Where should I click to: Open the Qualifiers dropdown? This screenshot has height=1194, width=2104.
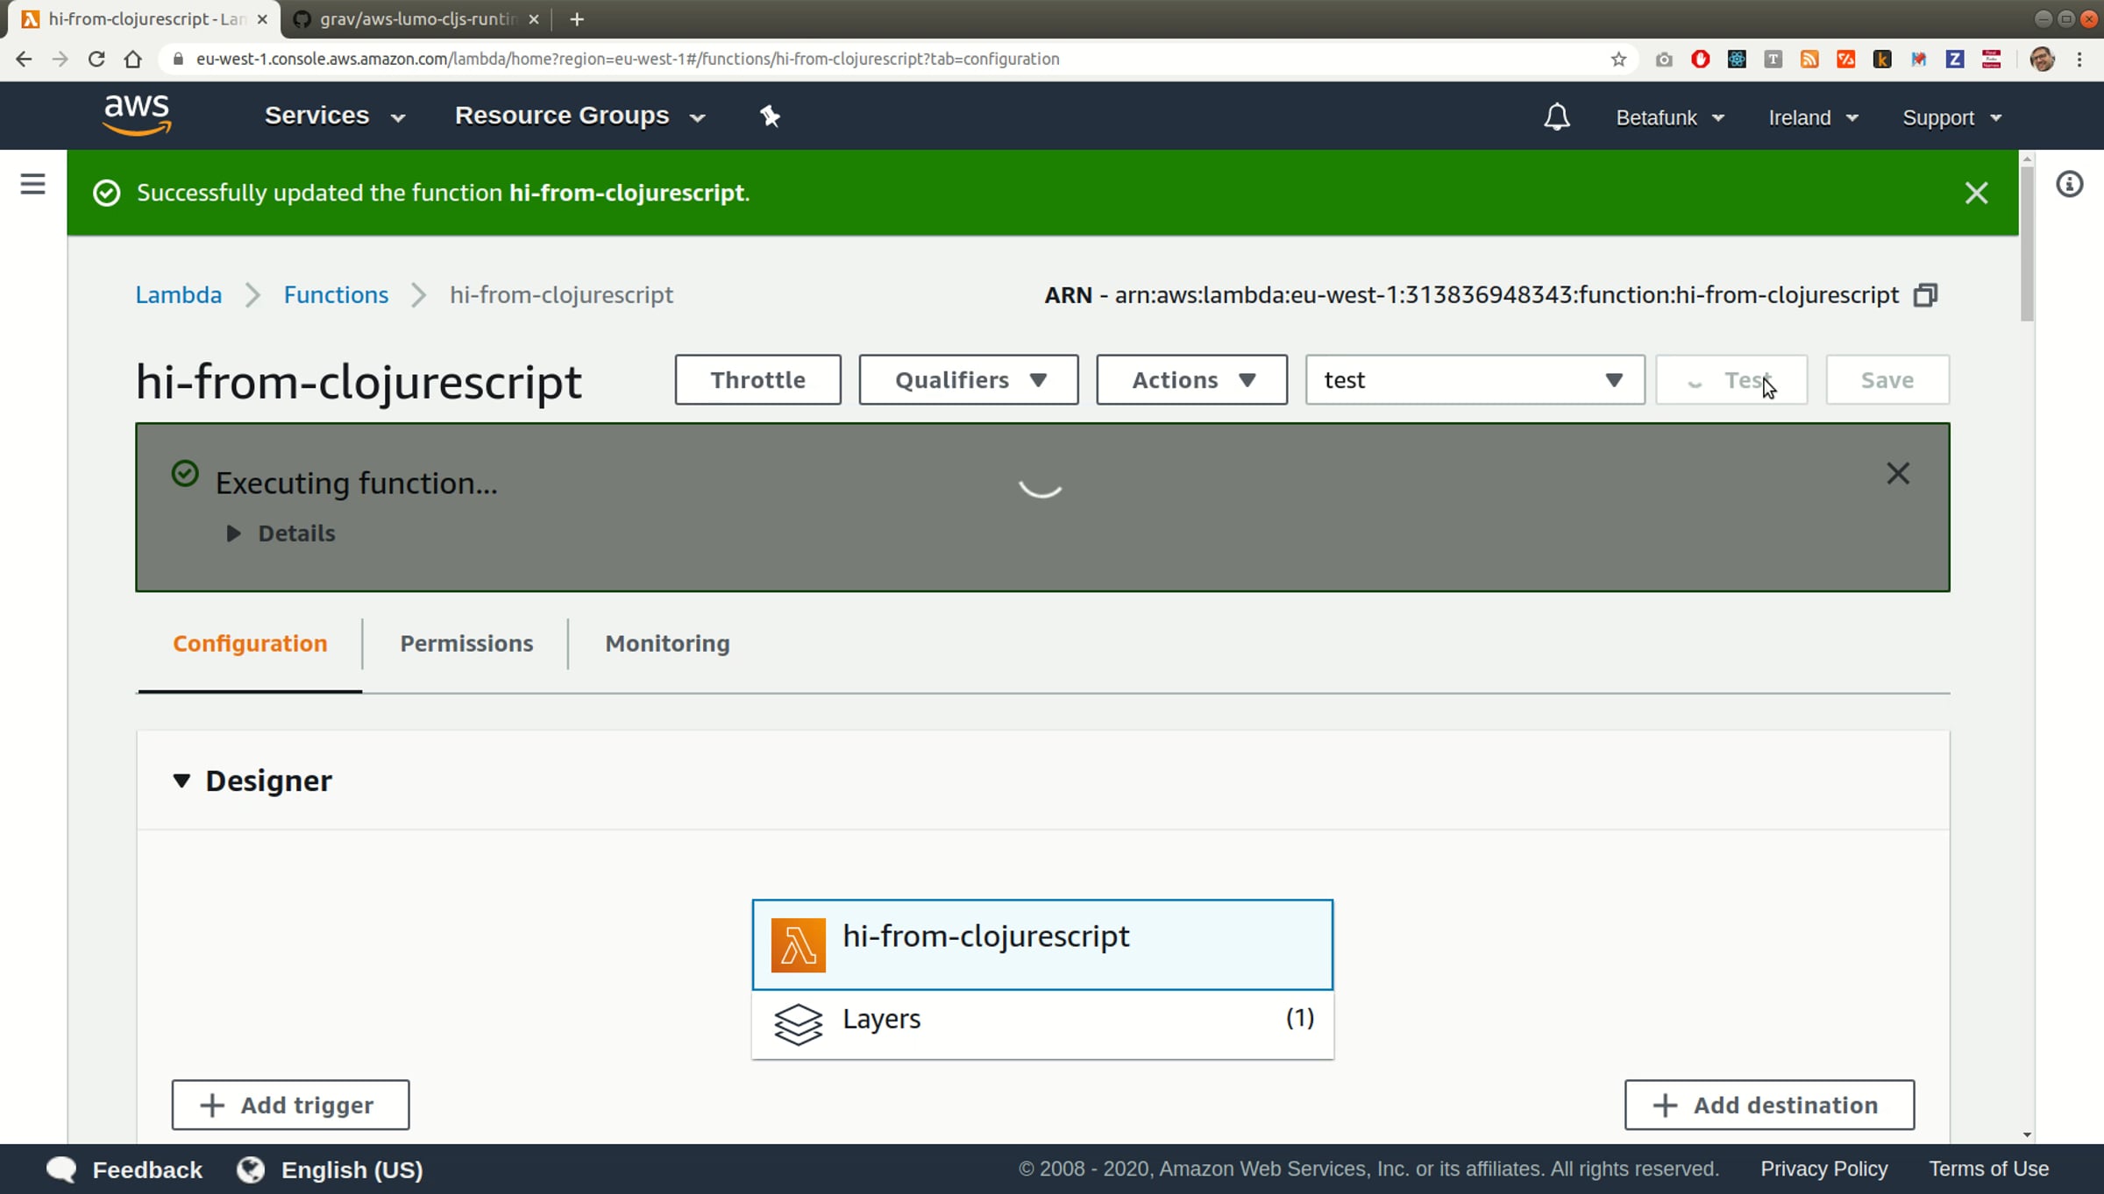pos(969,379)
